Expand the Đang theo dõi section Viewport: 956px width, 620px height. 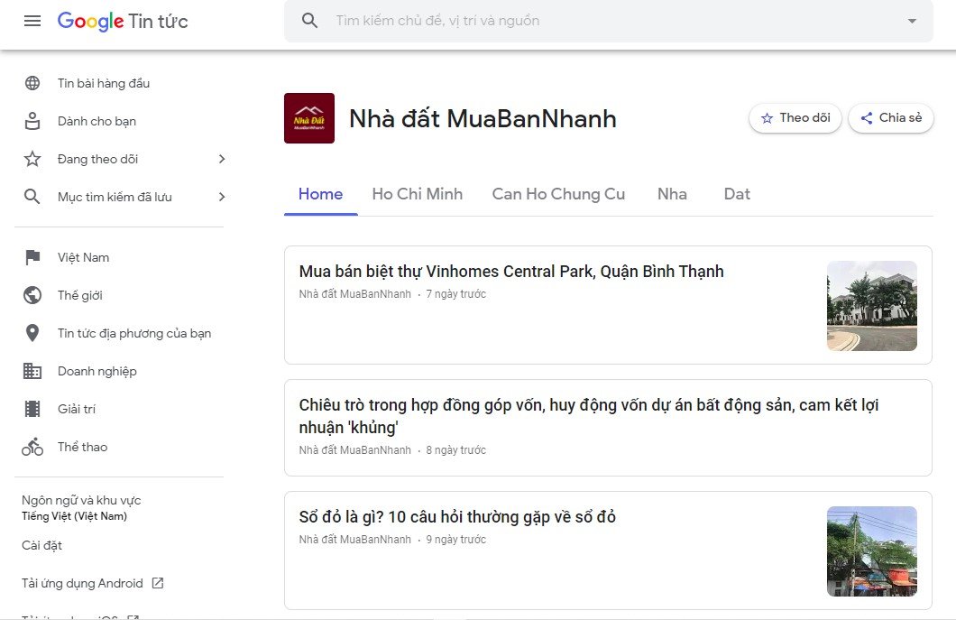[x=222, y=158]
